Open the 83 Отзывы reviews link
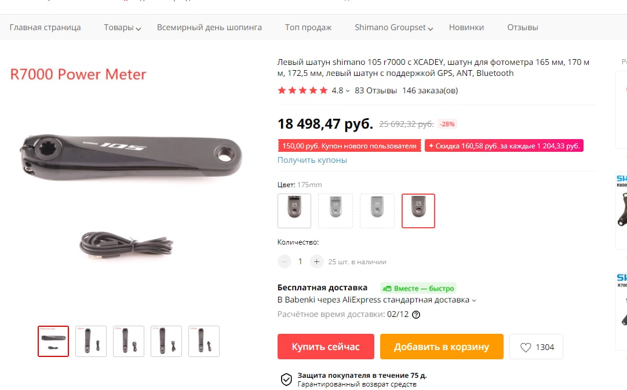Image resolution: width=627 pixels, height=390 pixels. coord(376,90)
